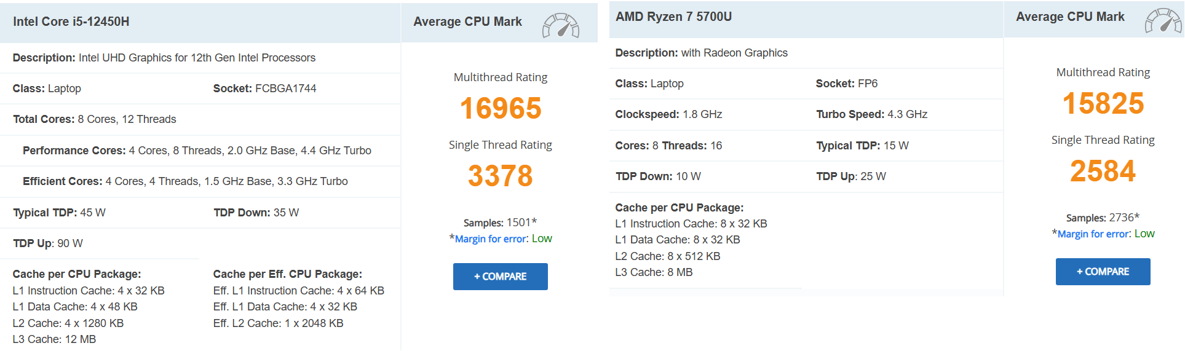Click the Intel CPU Mark speedometer icon
Image resolution: width=1185 pixels, height=351 pixels.
click(x=560, y=26)
